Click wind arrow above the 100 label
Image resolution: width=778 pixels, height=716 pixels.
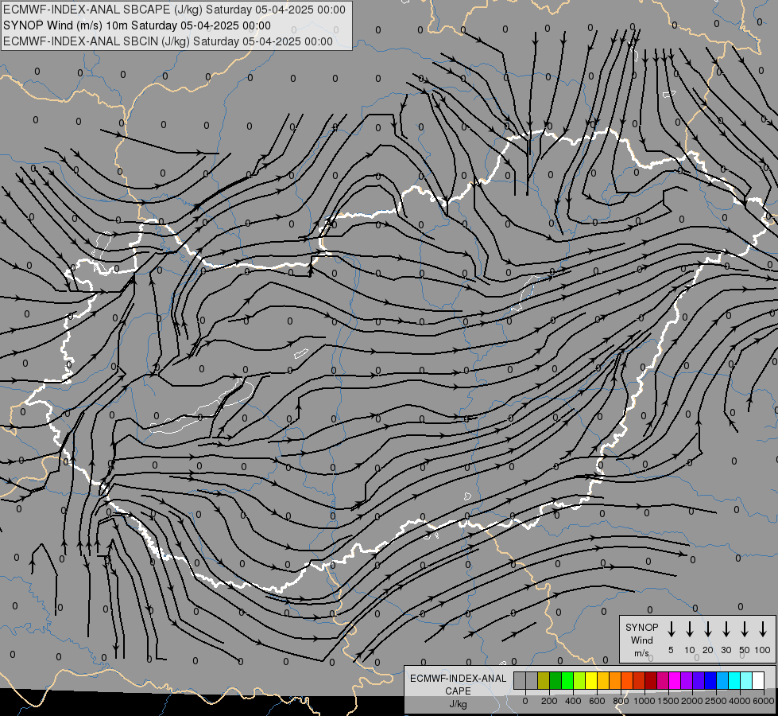point(763,628)
